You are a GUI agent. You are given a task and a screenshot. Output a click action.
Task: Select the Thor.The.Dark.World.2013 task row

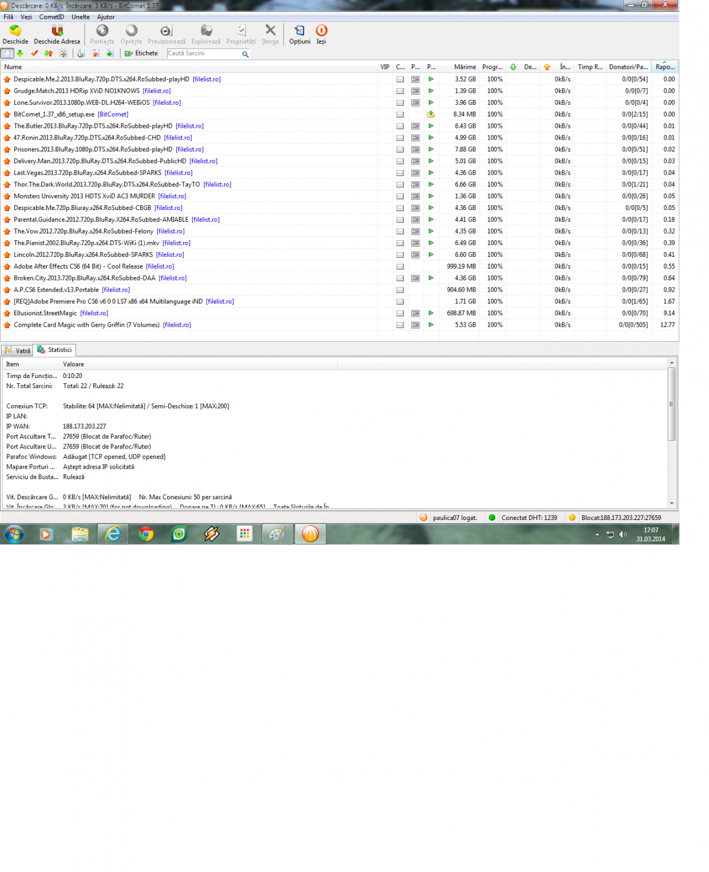tap(339, 185)
